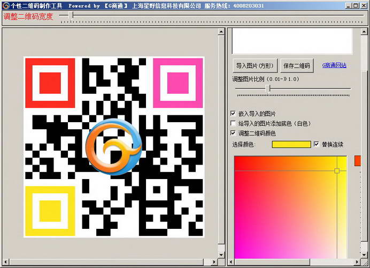Viewport: 370px width, 268px height.
Task: Click settings panel horizontal scrollbar right arrow
Action: click(357, 262)
